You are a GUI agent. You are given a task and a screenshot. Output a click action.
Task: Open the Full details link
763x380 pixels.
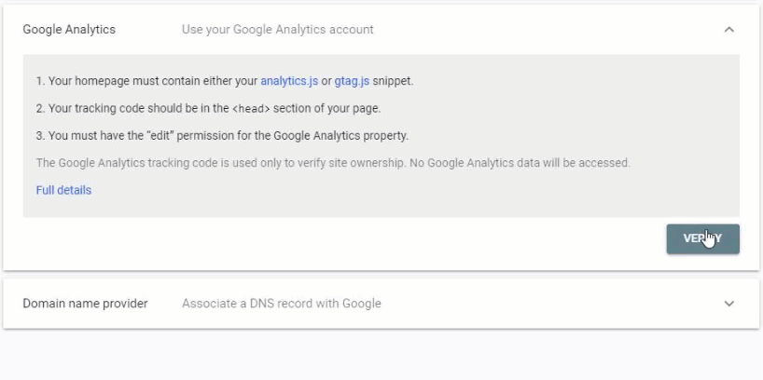tap(63, 190)
